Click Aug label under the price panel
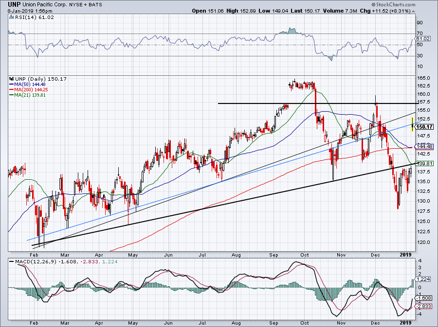 click(x=236, y=255)
